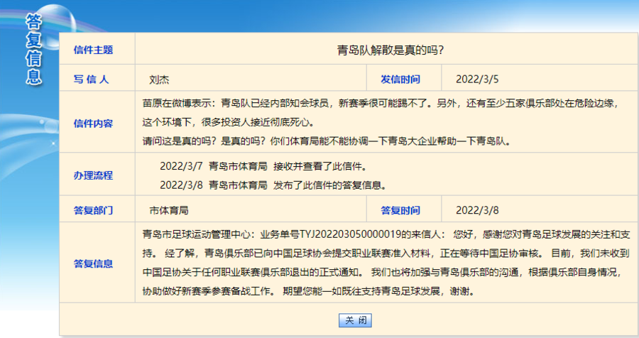This screenshot has height=338, width=639.
Task: Click the writer name 刘杰
Action: pyautogui.click(x=159, y=80)
